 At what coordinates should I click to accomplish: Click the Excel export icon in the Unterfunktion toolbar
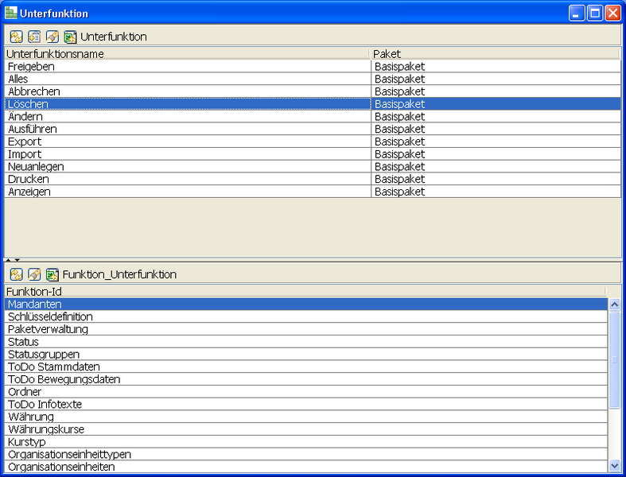tap(70, 37)
